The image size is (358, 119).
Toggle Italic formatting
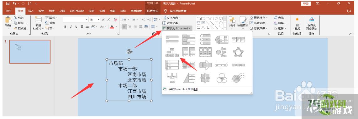(71, 27)
